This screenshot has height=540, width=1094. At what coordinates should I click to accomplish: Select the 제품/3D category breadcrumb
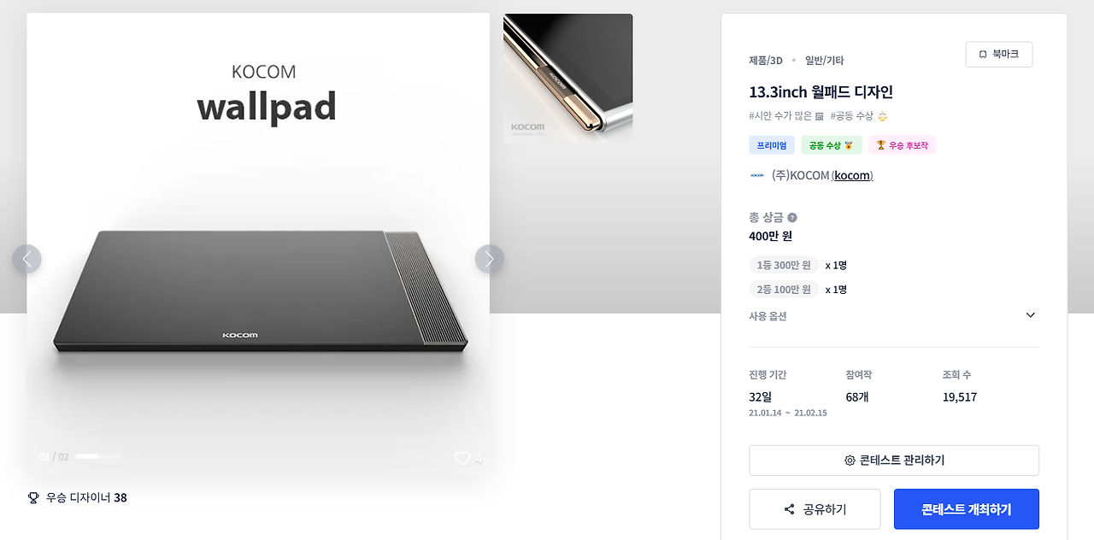coord(766,61)
